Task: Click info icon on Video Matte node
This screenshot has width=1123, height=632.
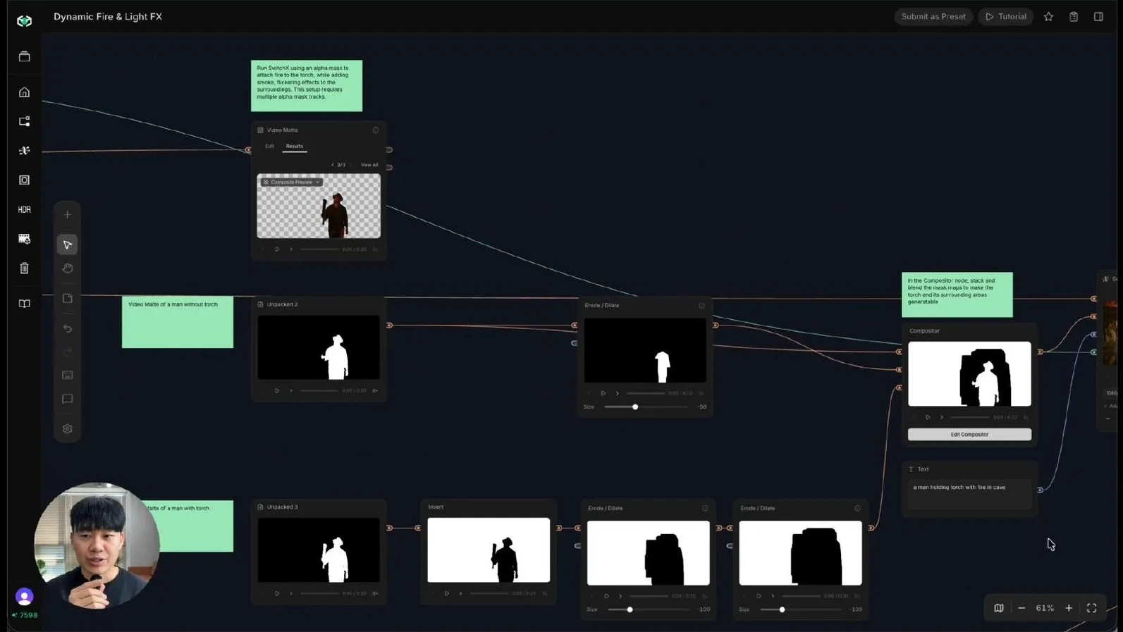Action: point(376,130)
